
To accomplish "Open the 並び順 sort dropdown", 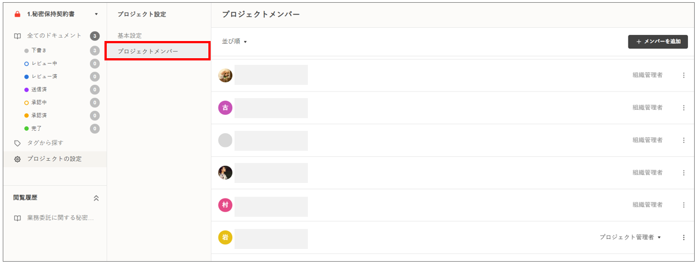I will [x=234, y=42].
